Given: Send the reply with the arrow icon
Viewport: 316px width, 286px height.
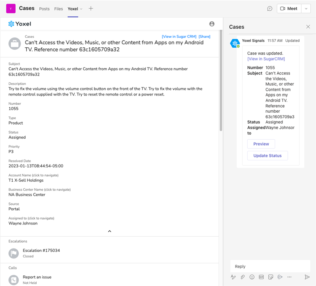Looking at the screenshot, I should (307, 277).
